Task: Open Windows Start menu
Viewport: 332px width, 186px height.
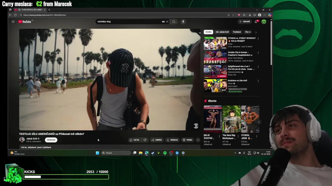Action: tap(98, 153)
